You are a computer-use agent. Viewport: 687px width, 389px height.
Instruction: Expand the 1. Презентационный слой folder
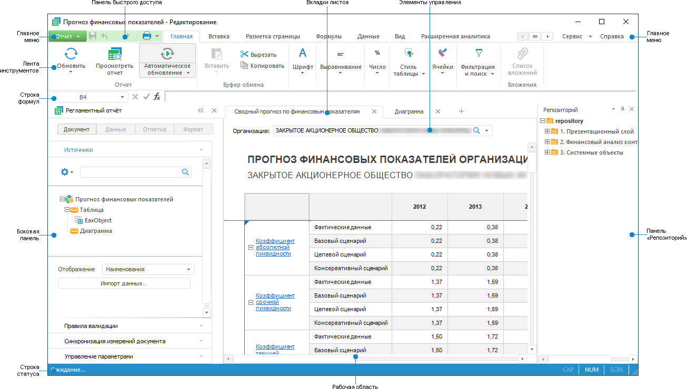[x=547, y=131]
